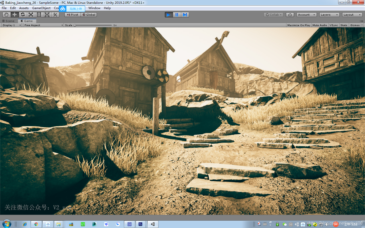Viewport: 365px width, 228px height.
Task: Open Baidu Netdisk taskbar button
Action: [48, 224]
